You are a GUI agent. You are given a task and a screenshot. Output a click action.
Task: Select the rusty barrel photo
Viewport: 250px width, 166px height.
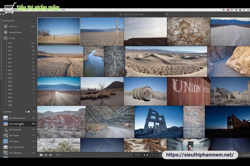[x=145, y=91]
